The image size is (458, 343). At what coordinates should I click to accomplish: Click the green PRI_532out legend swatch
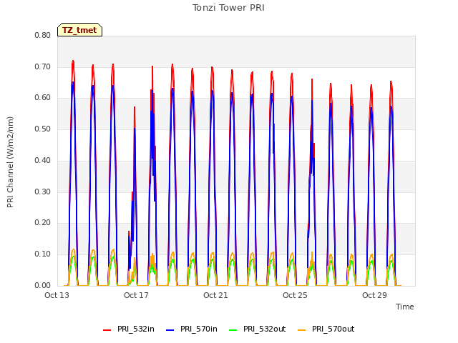(233, 330)
